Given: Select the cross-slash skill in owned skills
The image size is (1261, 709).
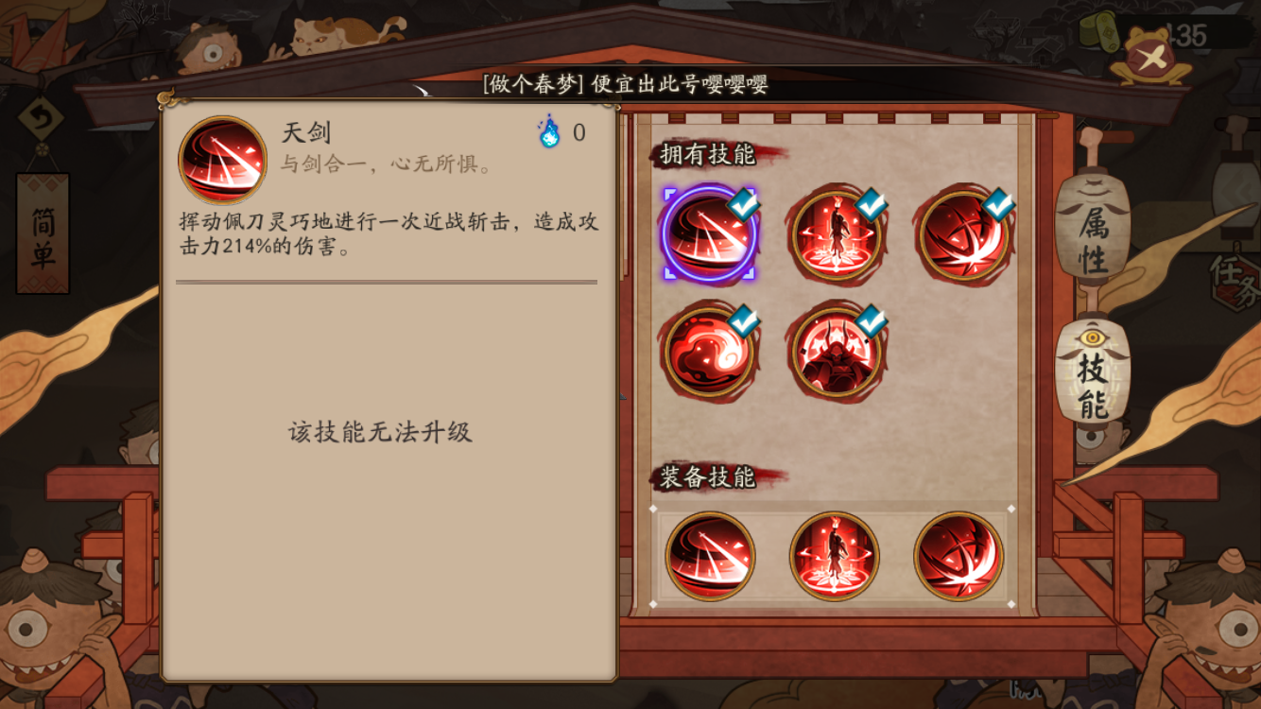Looking at the screenshot, I should 963,234.
